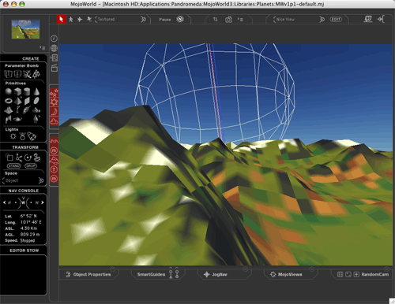Click the EDIT view button
Image resolution: width=395 pixels, height=304 pixels.
click(336, 20)
